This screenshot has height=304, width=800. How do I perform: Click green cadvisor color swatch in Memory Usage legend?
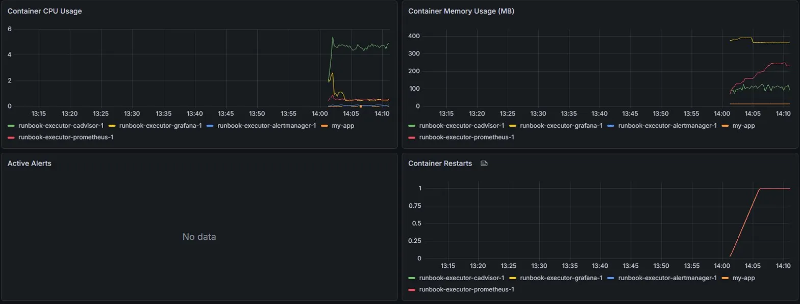click(412, 125)
